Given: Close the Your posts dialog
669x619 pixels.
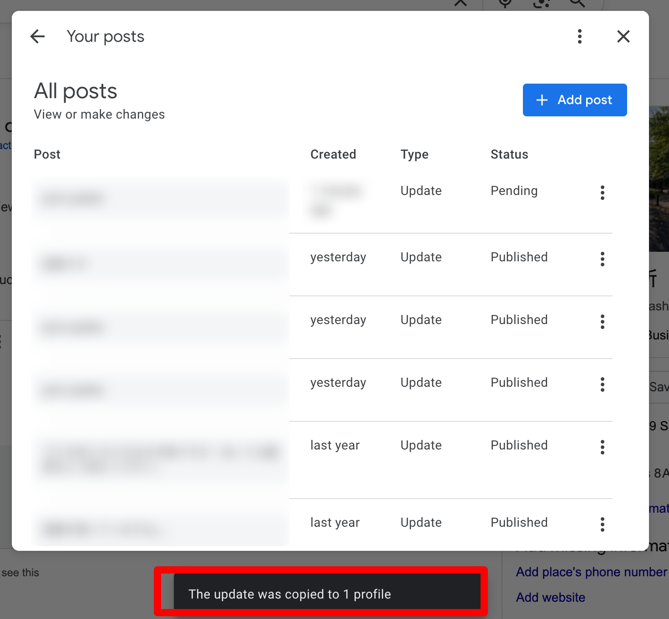Looking at the screenshot, I should coord(623,36).
